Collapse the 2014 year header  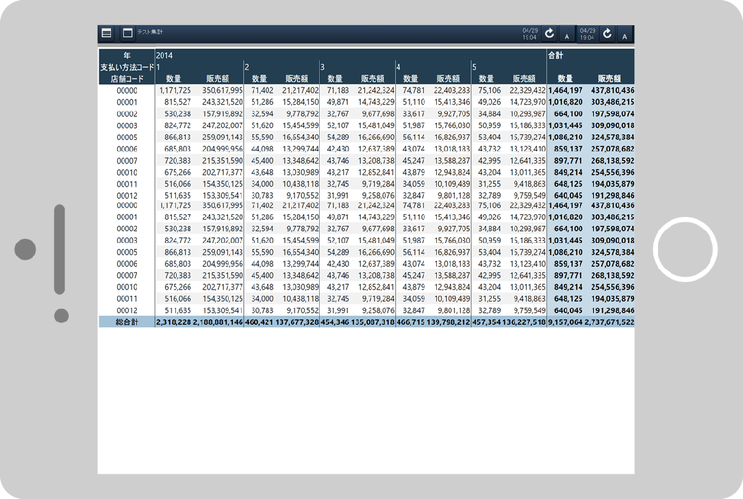tap(164, 55)
